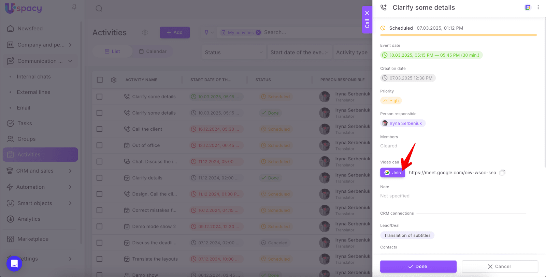Click the Canceled status badge

274,243
